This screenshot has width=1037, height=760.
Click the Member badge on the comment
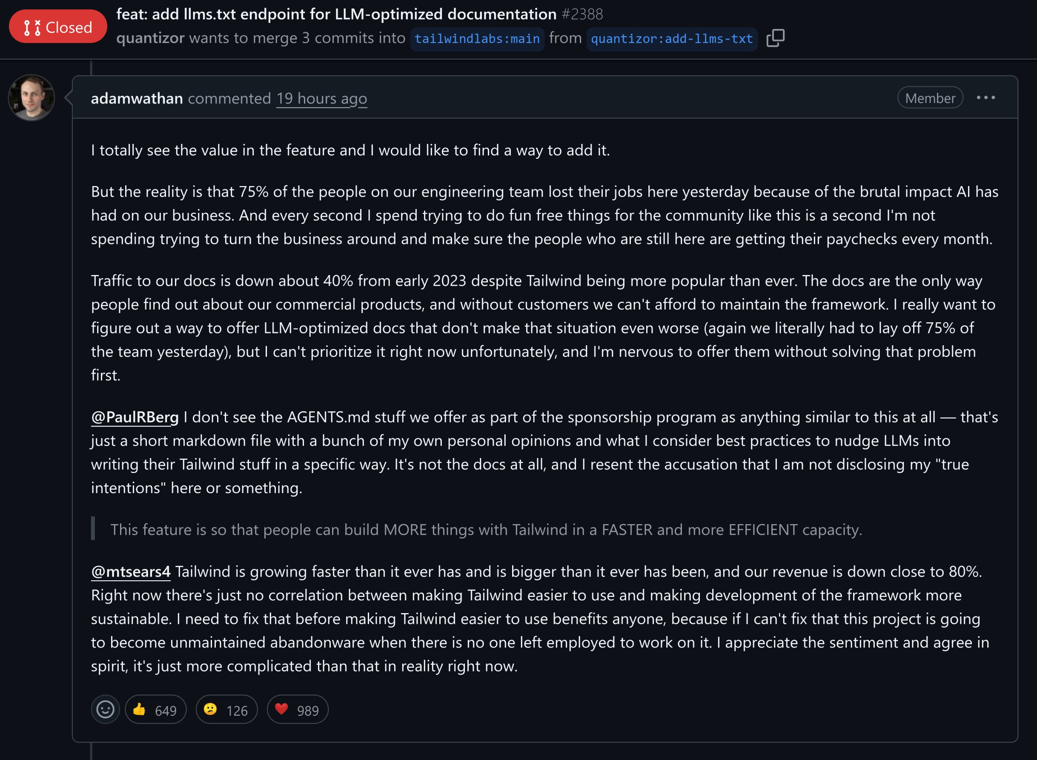tap(930, 98)
